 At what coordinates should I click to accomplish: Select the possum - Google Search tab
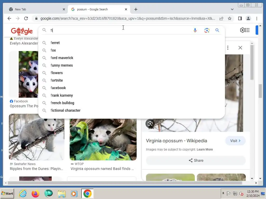coord(99,9)
